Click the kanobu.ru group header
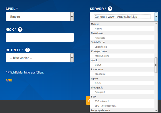 (122, 69)
